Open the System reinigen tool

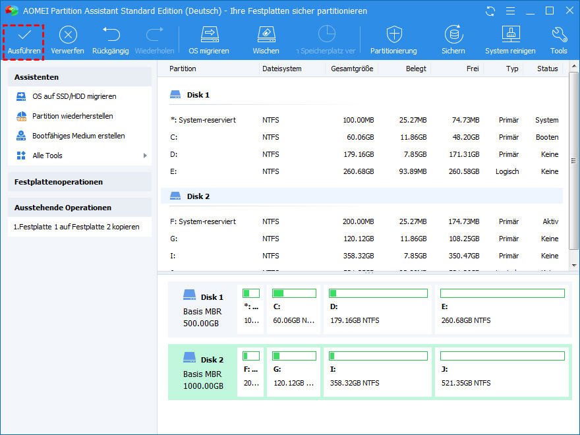[x=510, y=40]
